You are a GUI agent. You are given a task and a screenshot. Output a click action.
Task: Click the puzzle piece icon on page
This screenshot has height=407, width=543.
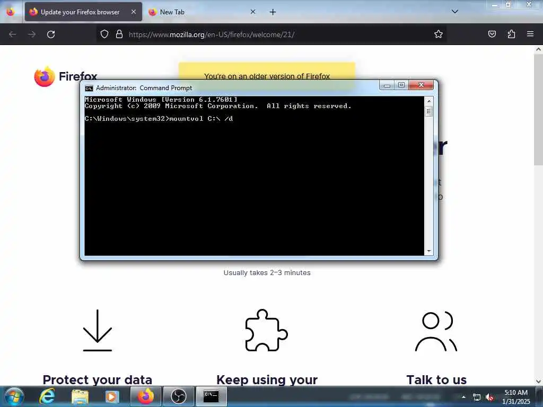(266, 330)
